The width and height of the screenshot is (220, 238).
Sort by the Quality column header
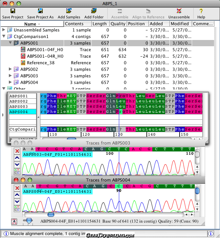[118, 24]
